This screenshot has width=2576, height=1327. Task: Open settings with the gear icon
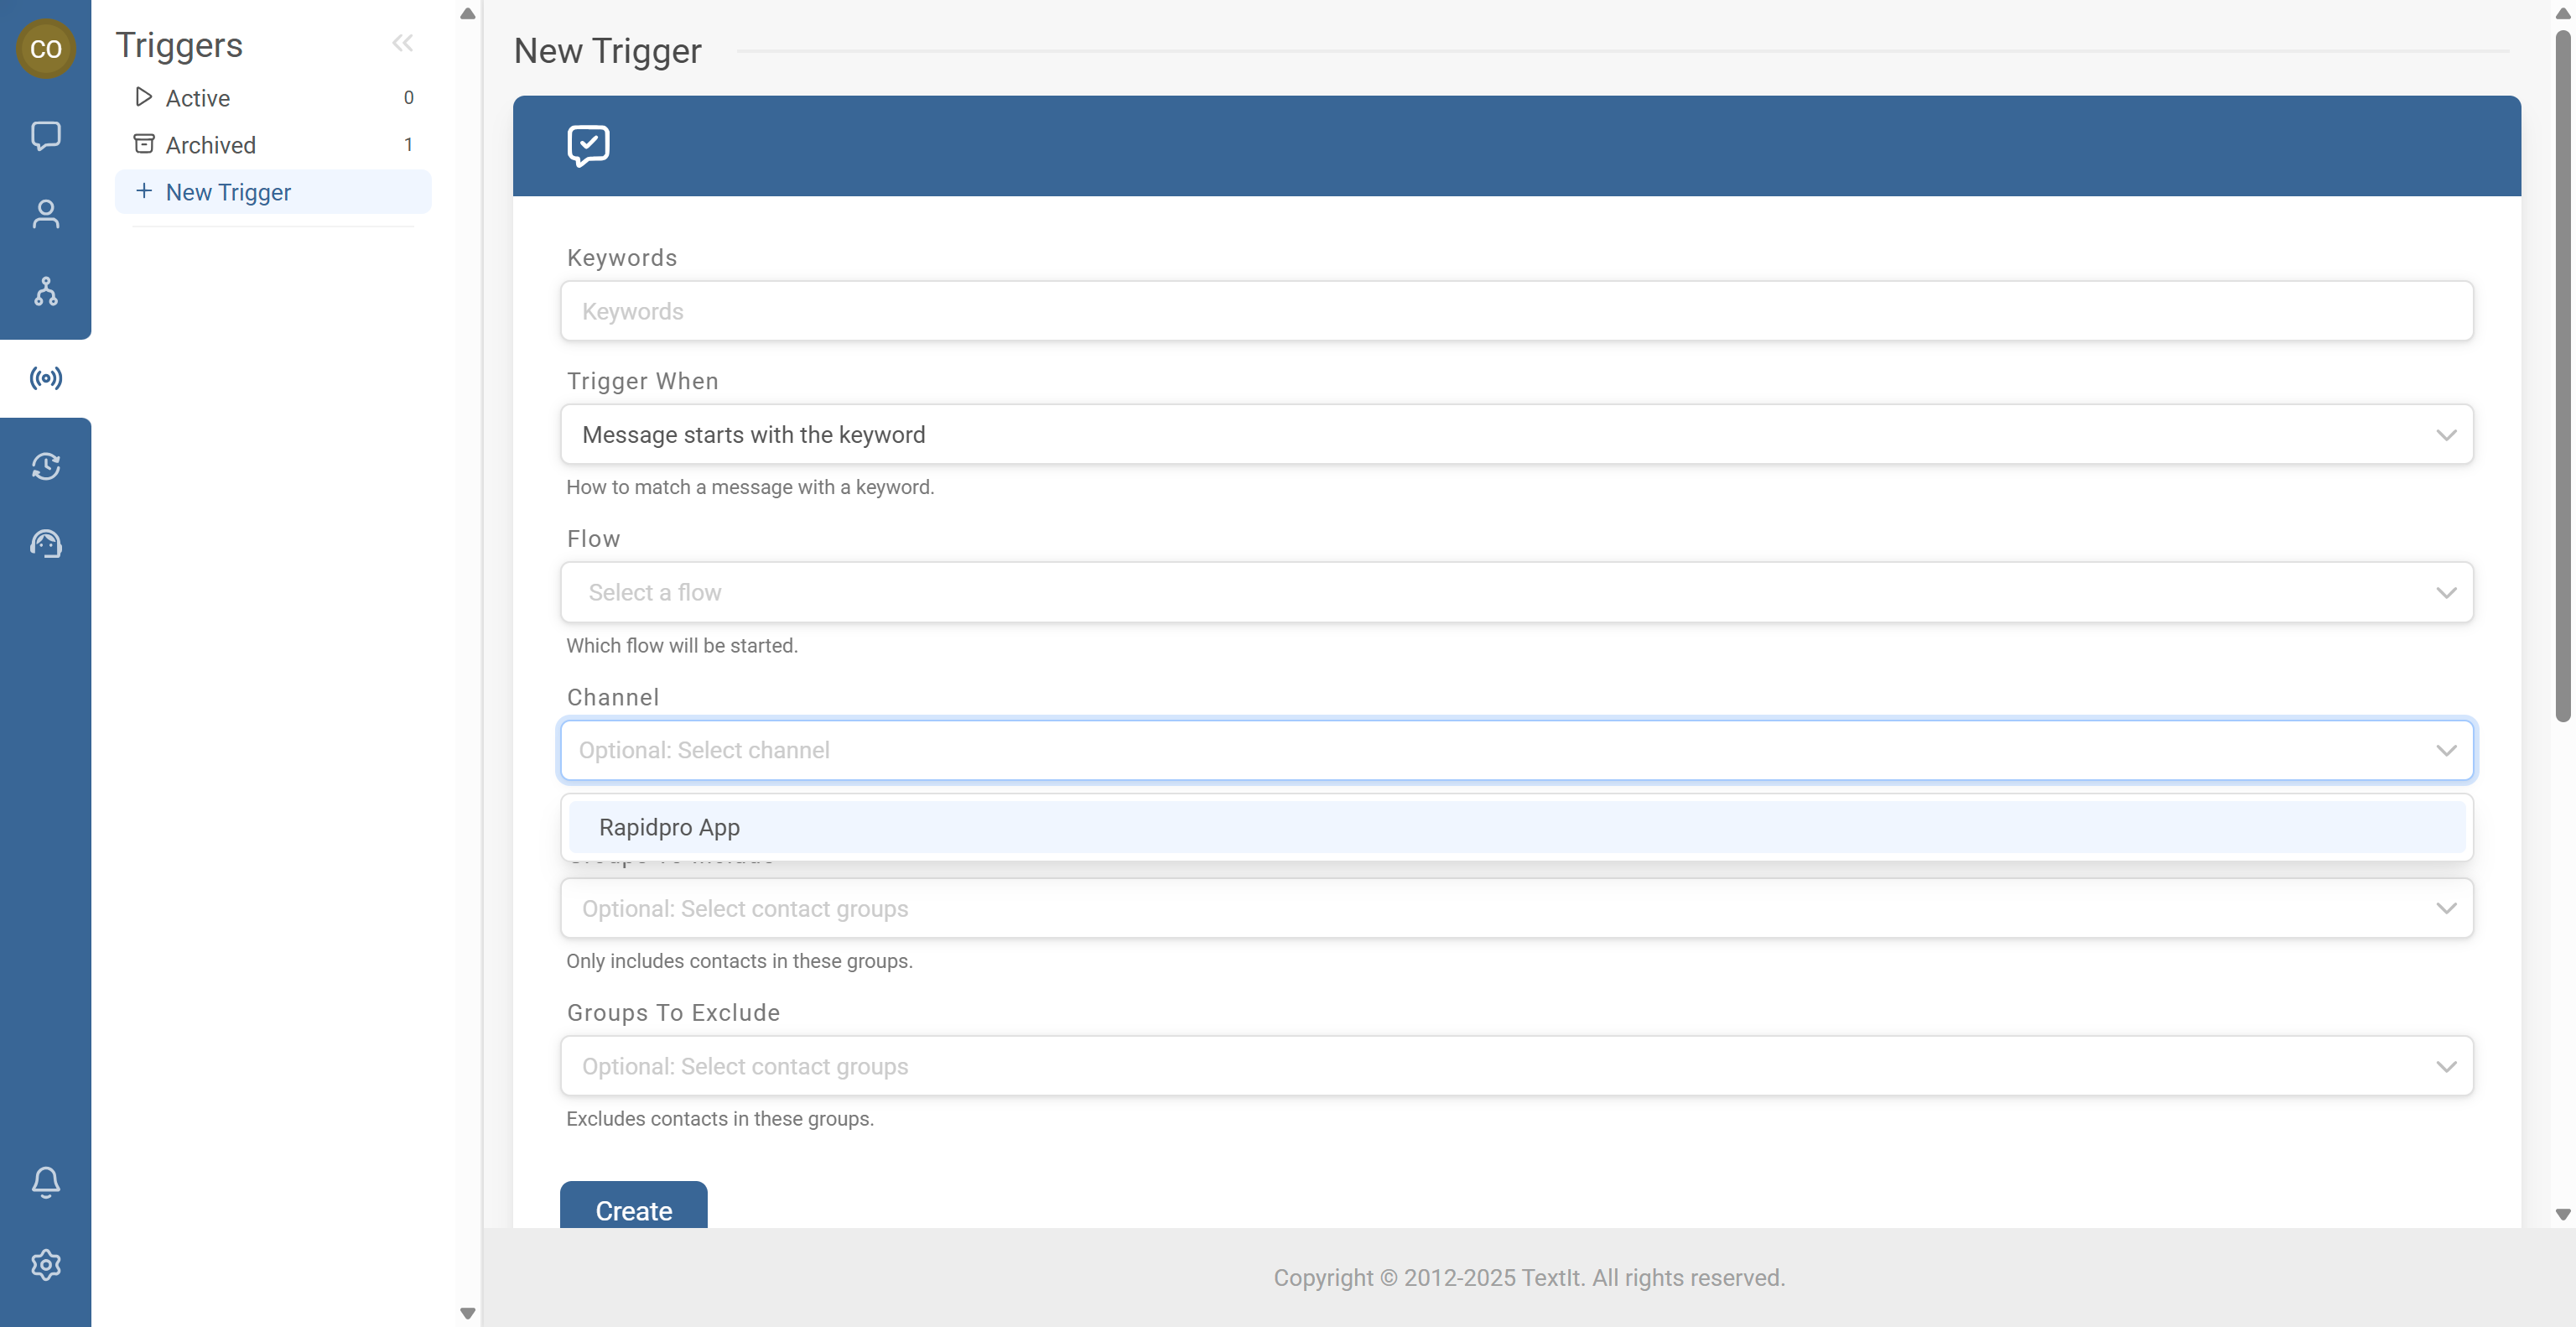[x=45, y=1264]
